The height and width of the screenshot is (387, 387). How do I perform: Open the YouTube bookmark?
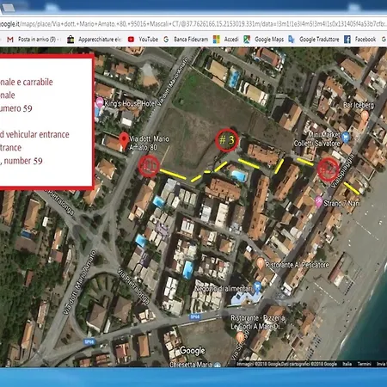pyautogui.click(x=143, y=40)
